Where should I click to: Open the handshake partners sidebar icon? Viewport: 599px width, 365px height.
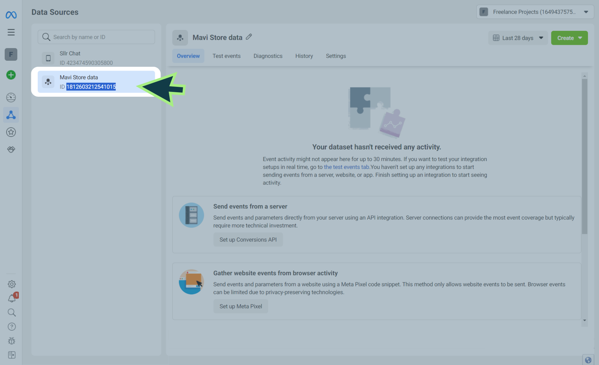pyautogui.click(x=11, y=149)
